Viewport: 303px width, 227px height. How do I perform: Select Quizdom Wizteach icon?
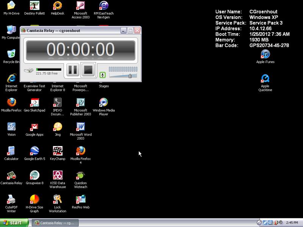pyautogui.click(x=81, y=179)
